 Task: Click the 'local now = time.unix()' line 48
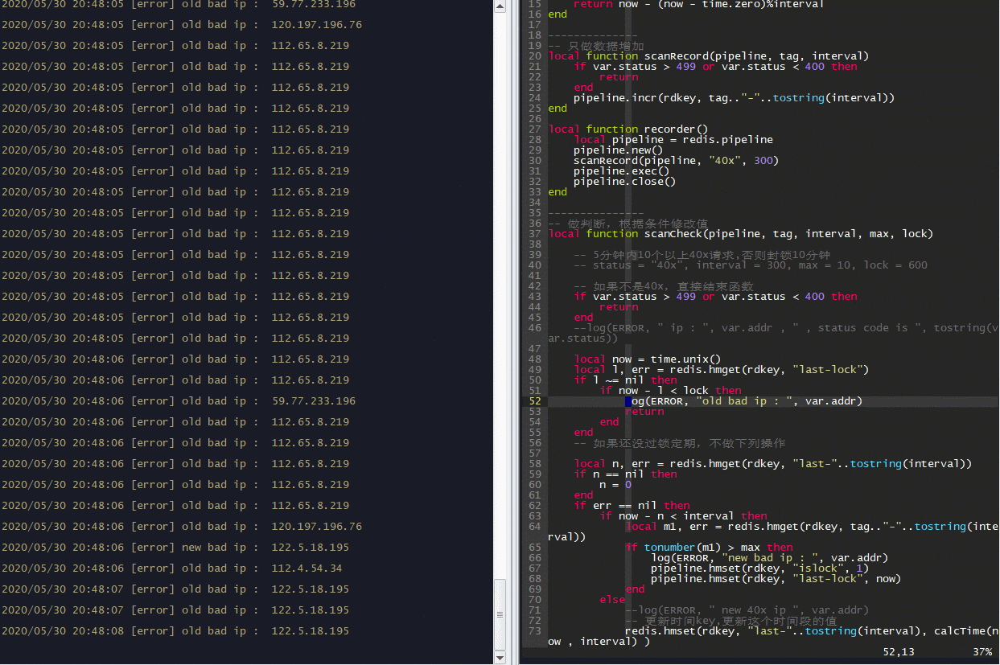tap(648, 359)
